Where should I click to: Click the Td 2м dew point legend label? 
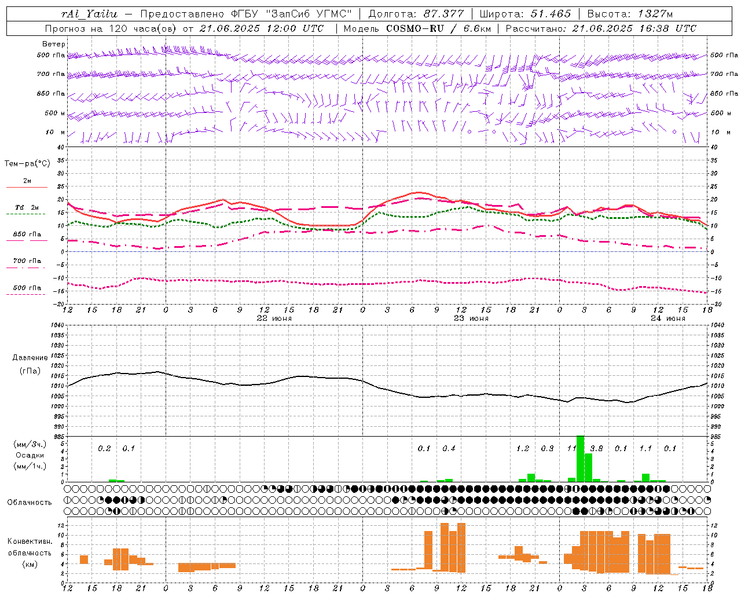(x=27, y=207)
